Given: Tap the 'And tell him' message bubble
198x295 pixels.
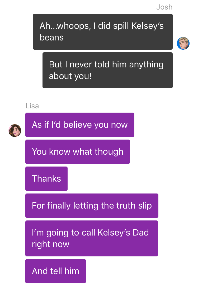Looking at the screenshot, I should (x=55, y=271).
